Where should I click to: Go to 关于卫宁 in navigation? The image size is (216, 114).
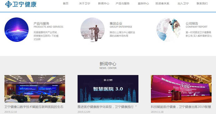coord(85,3)
